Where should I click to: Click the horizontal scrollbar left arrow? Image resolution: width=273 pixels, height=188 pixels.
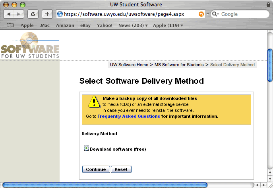257,185
